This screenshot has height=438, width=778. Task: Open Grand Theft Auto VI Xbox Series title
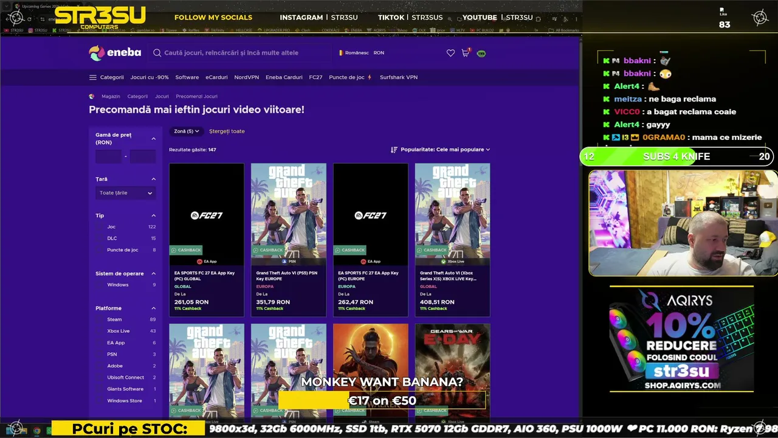[x=449, y=276]
